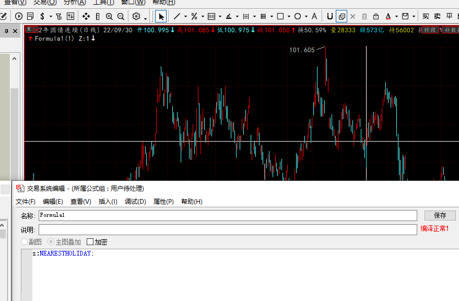The image size is (459, 301).
Task: Open the K period dropdown on chart header
Action: [x=37, y=30]
